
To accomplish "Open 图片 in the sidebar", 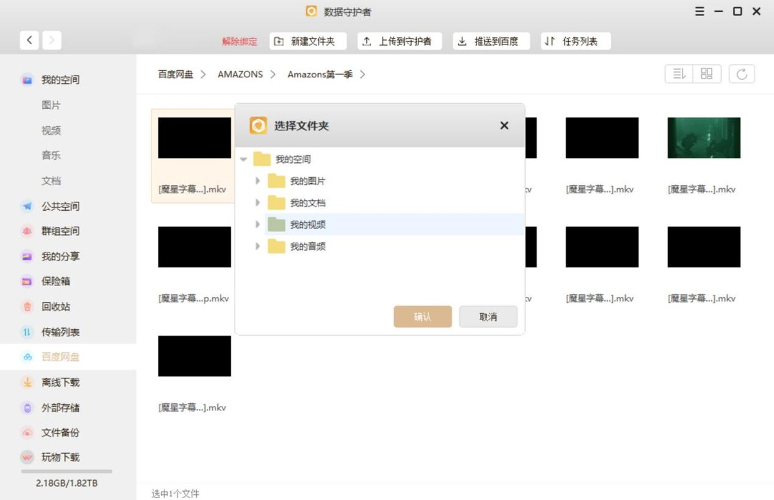I will pyautogui.click(x=51, y=105).
